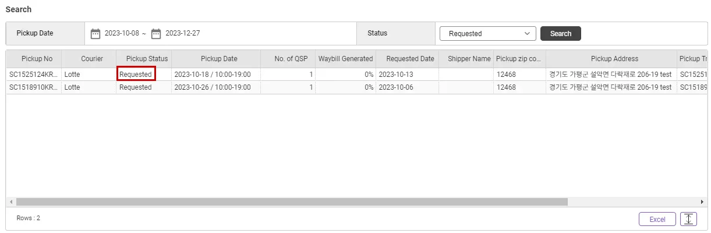
Task: Sort by Pickup No column header
Action: pos(37,59)
